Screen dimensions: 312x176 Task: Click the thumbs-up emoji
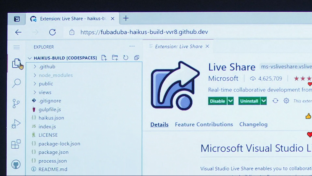click(308, 116)
